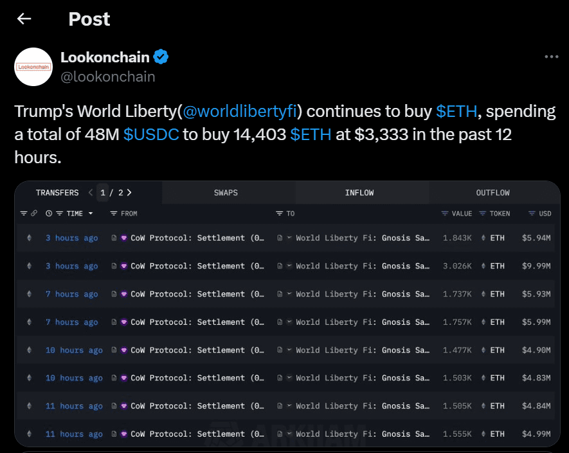569x453 pixels.
Task: Click the filter icon on the TO column
Action: pyautogui.click(x=278, y=213)
